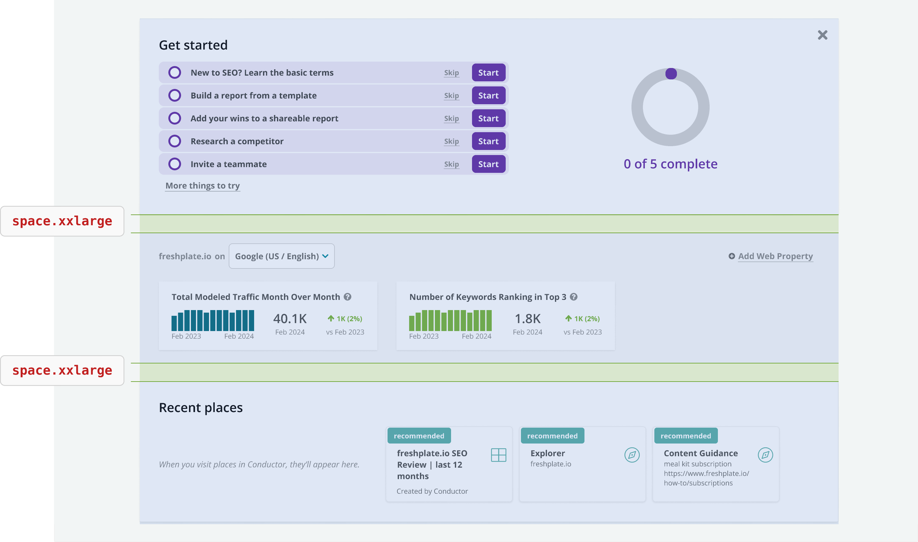Click the Total Modeled Traffic bar chart
The width and height of the screenshot is (918, 542).
(213, 320)
